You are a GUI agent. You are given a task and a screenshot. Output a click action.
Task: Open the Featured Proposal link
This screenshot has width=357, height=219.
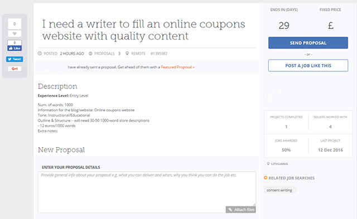[x=177, y=67]
